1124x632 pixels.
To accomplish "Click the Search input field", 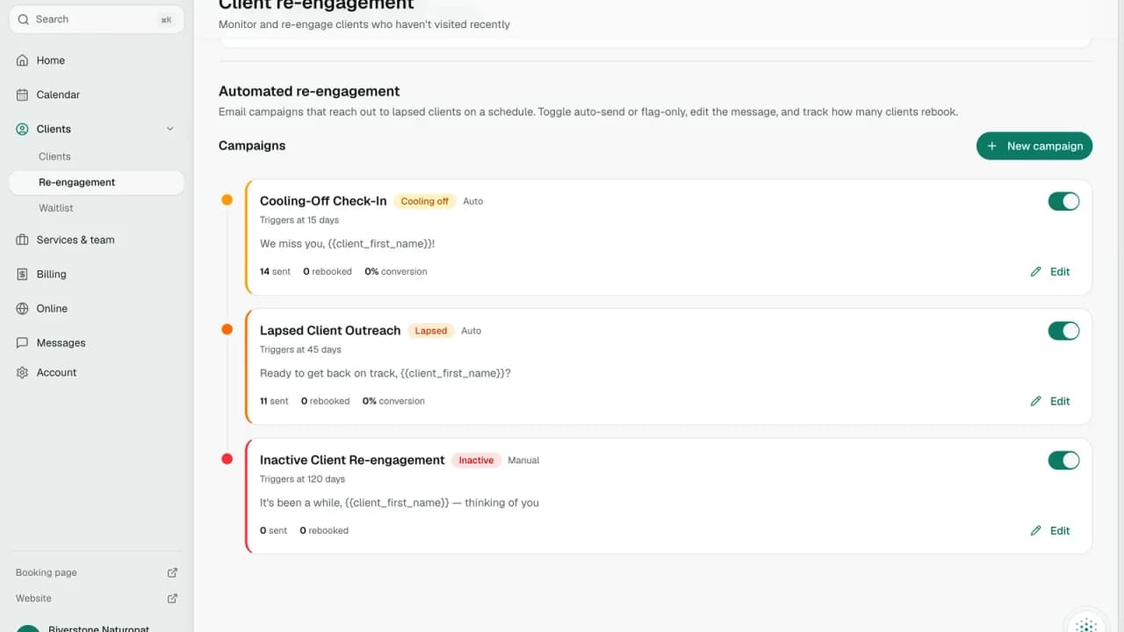I will pyautogui.click(x=97, y=19).
